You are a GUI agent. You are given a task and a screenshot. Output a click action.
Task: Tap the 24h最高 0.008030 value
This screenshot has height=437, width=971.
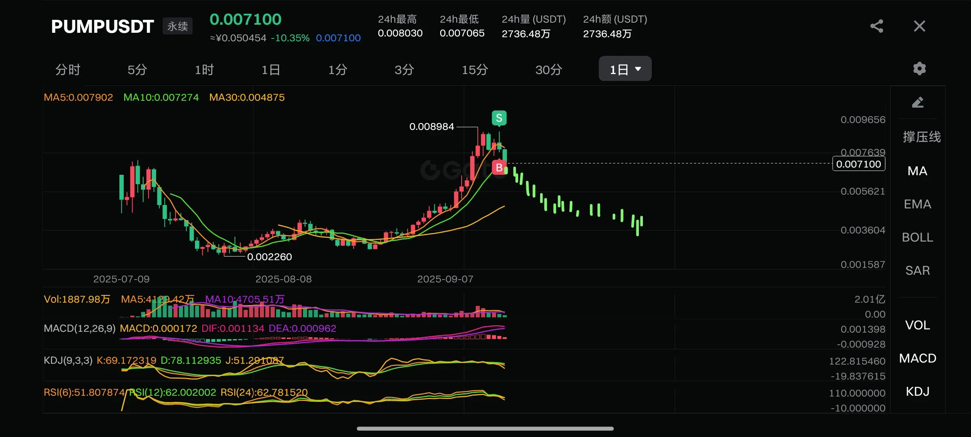400,33
